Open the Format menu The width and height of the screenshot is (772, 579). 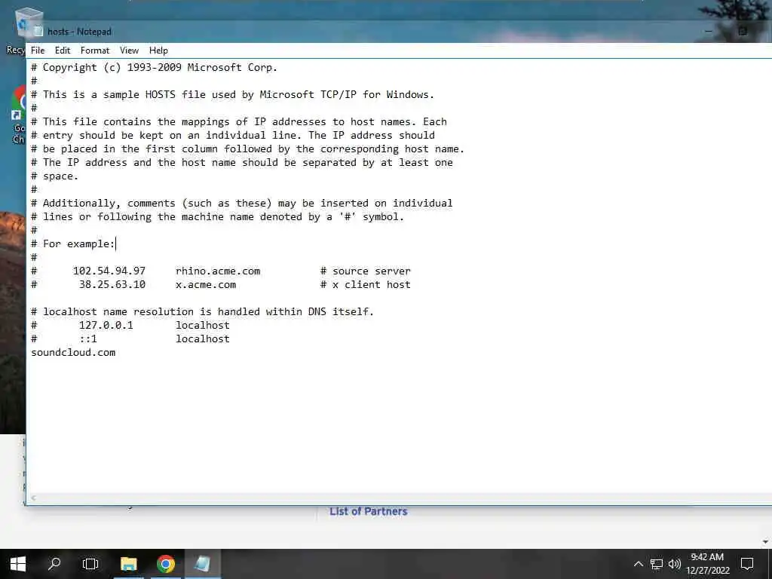pyautogui.click(x=95, y=51)
